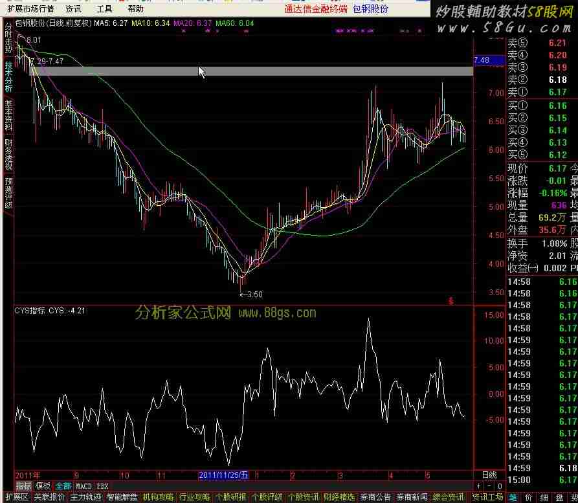Open the 资讯 menu

pyautogui.click(x=73, y=9)
